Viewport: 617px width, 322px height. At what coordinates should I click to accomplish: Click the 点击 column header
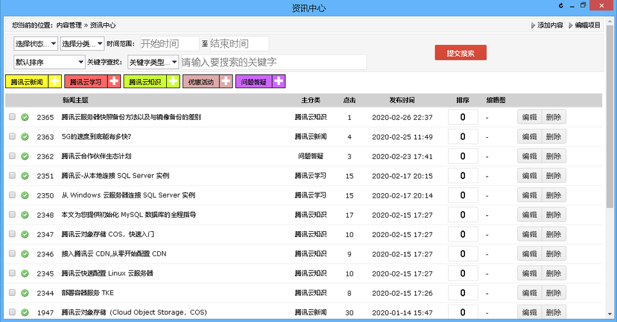tap(350, 100)
